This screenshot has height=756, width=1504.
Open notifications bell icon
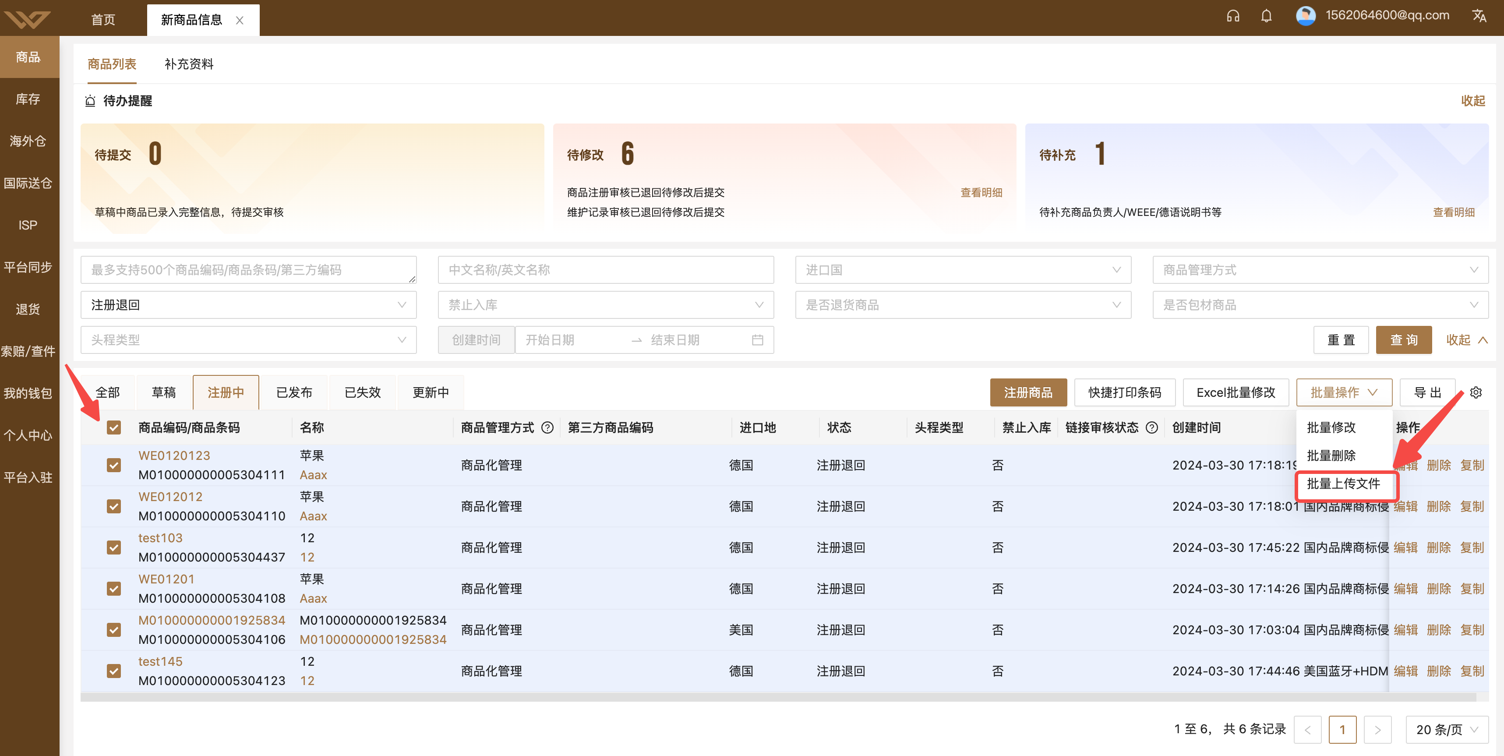coord(1266,16)
